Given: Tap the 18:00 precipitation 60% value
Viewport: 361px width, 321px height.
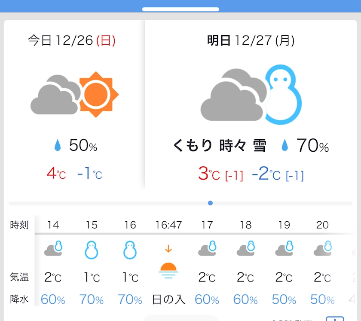Looking at the screenshot, I should pyautogui.click(x=245, y=300).
